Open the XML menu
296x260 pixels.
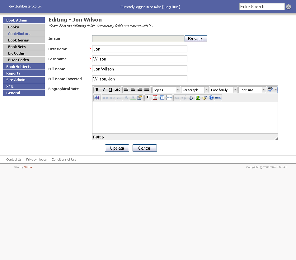(24, 86)
